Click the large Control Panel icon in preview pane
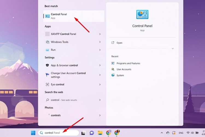 tap(142, 15)
